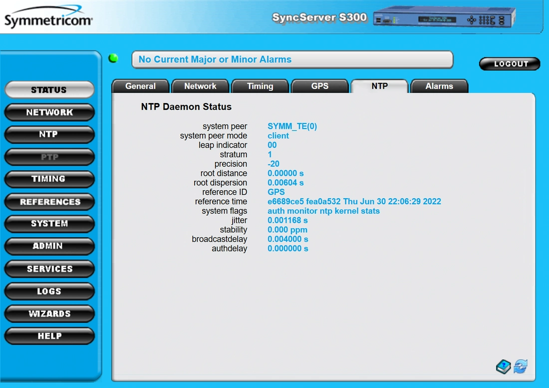
Task: Switch to the Network tab
Action: (200, 86)
